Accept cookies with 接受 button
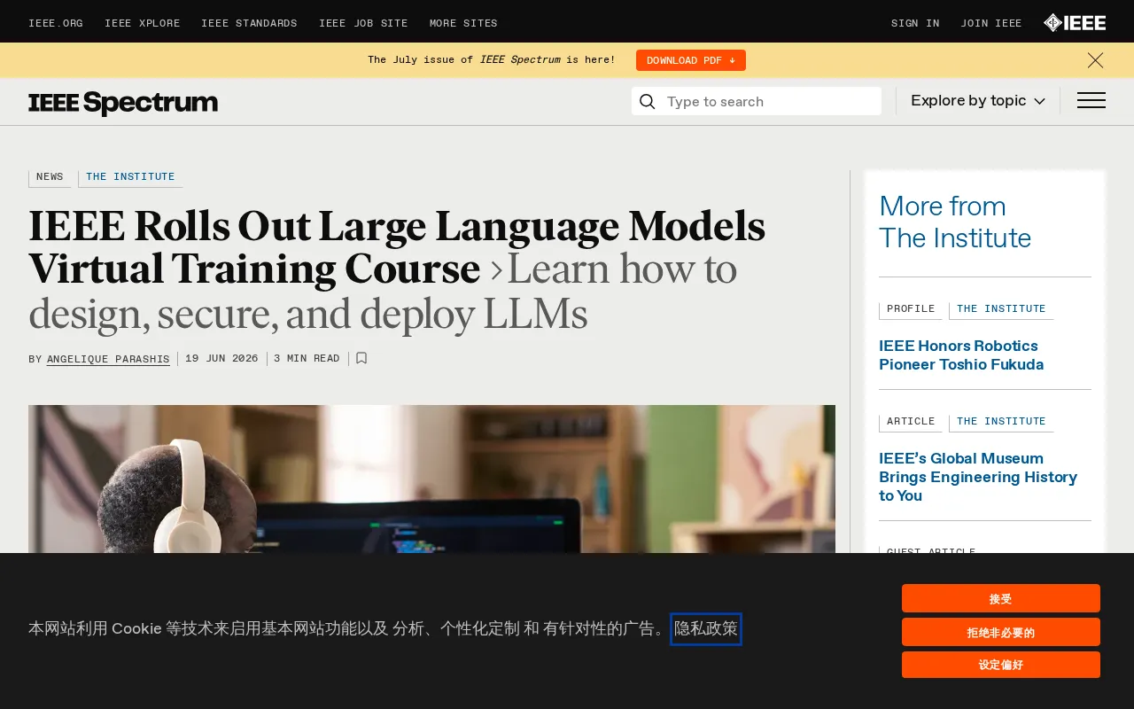Image resolution: width=1134 pixels, height=709 pixels. click(x=1001, y=598)
